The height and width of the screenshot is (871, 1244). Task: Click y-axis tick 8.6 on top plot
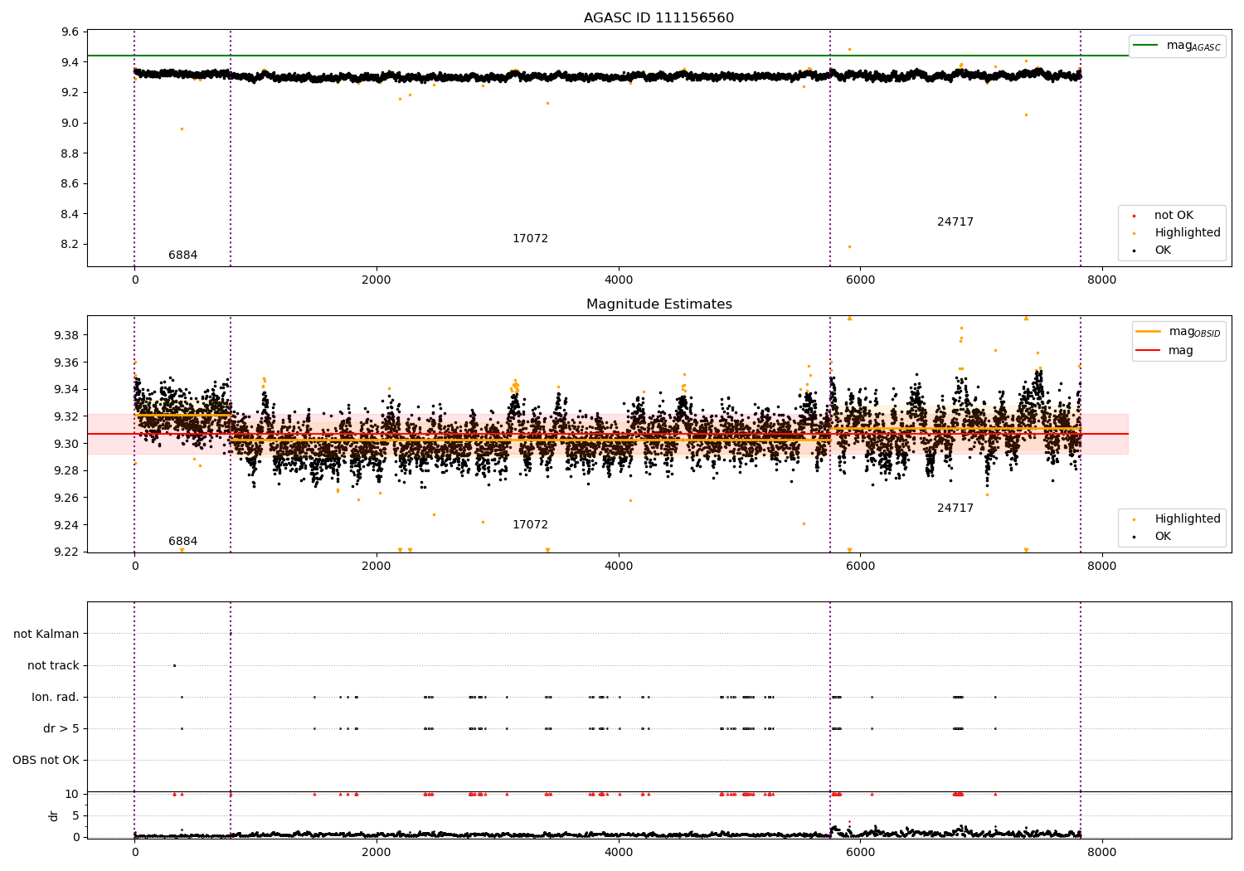point(70,184)
